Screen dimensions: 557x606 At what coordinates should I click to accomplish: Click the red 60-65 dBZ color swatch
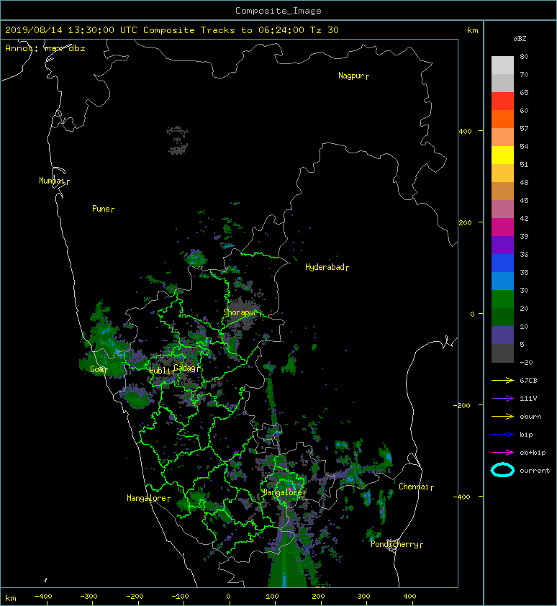(x=502, y=101)
